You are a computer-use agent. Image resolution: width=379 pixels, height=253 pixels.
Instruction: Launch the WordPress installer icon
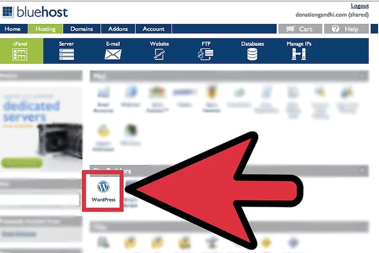(103, 190)
